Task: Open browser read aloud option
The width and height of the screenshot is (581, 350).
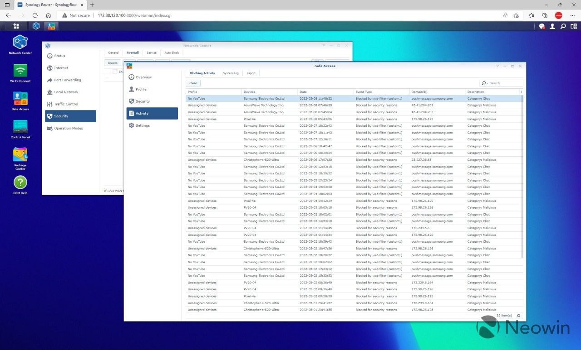Action: pyautogui.click(x=505, y=15)
